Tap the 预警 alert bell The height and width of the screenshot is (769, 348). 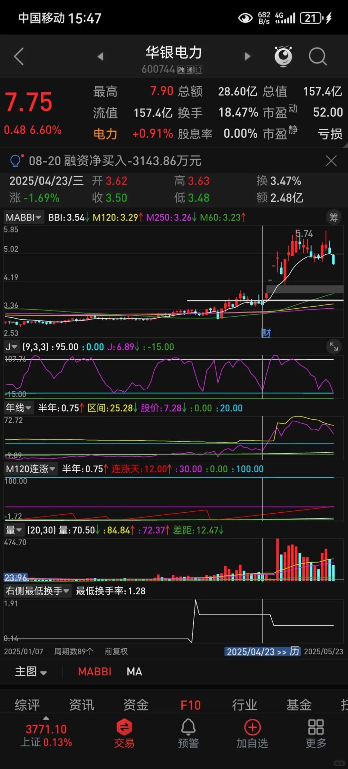pyautogui.click(x=188, y=733)
